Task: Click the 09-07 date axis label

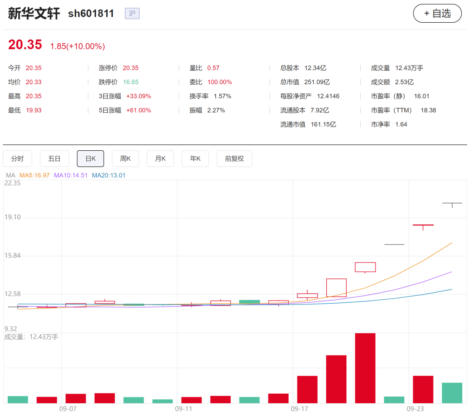Action: (x=68, y=409)
